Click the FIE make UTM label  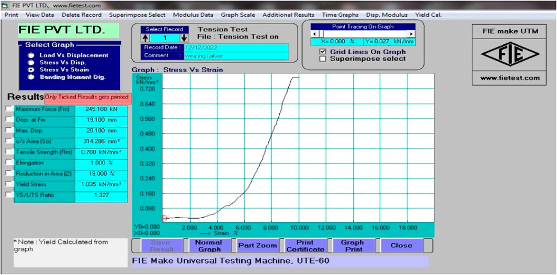click(510, 31)
